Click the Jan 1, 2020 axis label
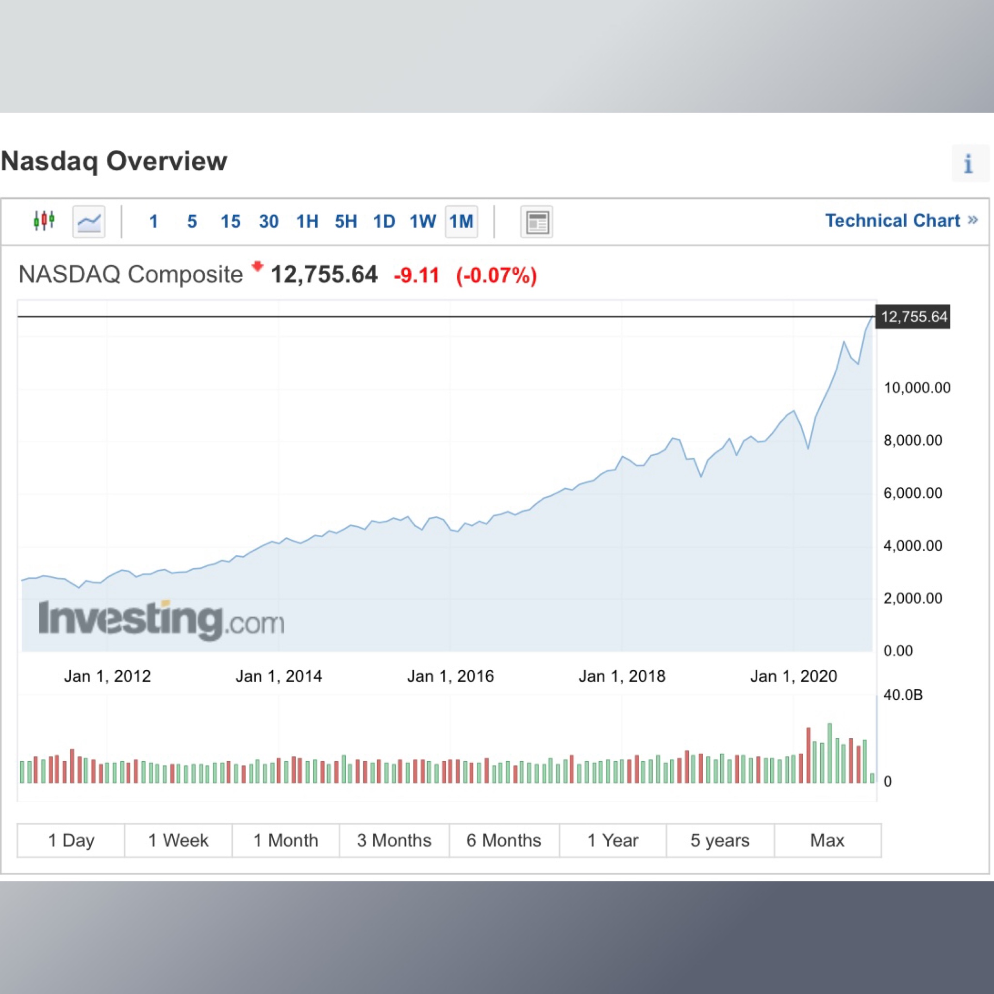The width and height of the screenshot is (994, 994). pyautogui.click(x=794, y=676)
